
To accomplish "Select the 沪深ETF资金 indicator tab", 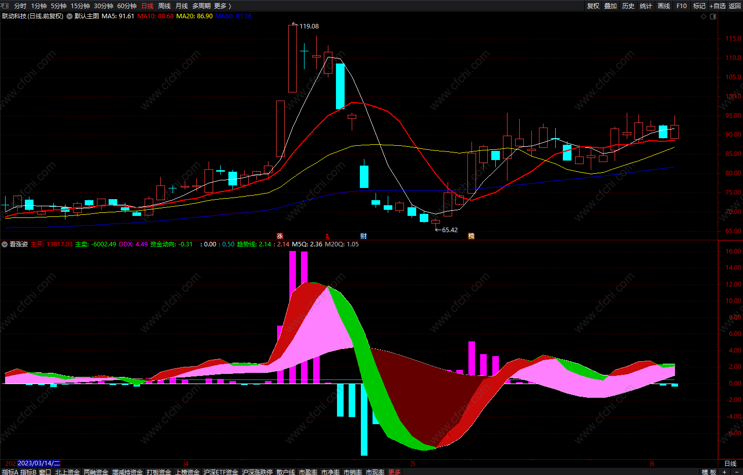I will [221, 472].
